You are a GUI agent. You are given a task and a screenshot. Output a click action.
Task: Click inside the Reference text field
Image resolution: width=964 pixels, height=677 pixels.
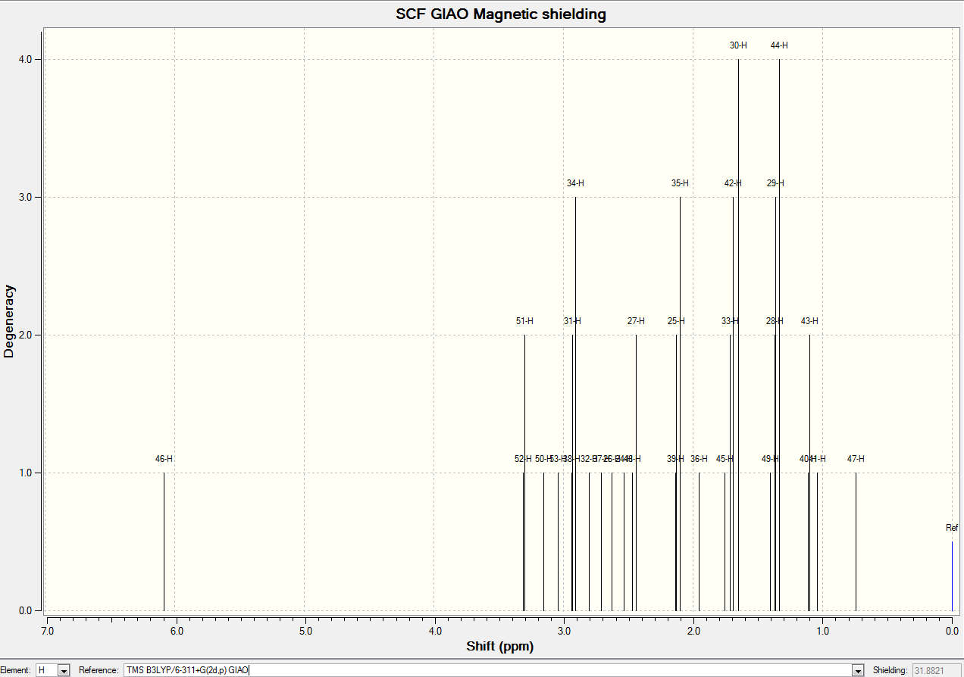click(487, 670)
